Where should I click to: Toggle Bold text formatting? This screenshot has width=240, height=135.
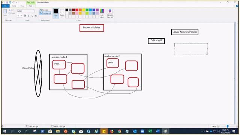tap(25, 16)
